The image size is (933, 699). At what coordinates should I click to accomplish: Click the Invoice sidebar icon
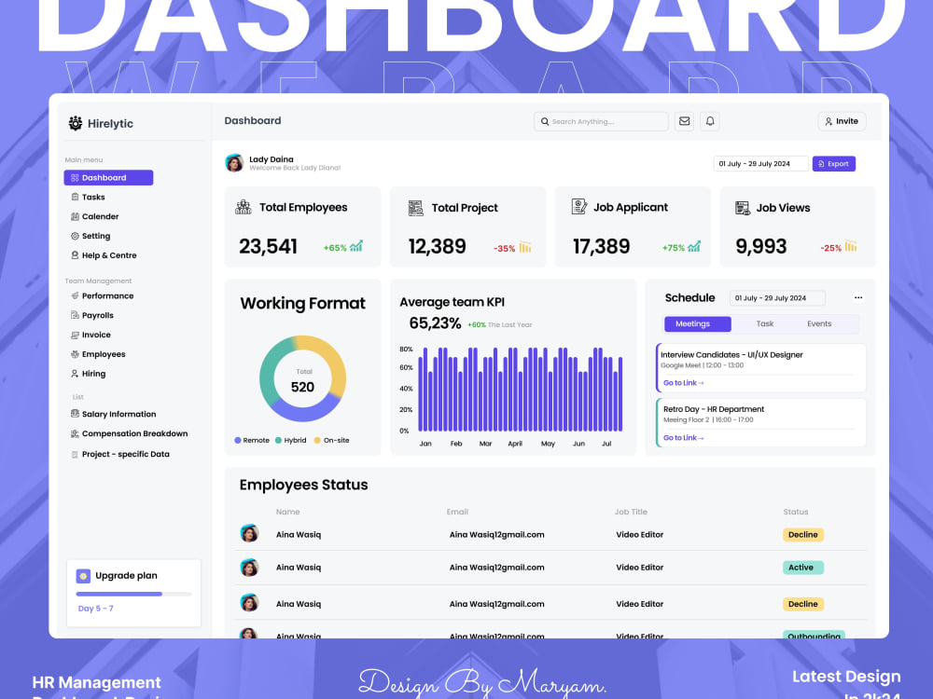[x=75, y=335]
